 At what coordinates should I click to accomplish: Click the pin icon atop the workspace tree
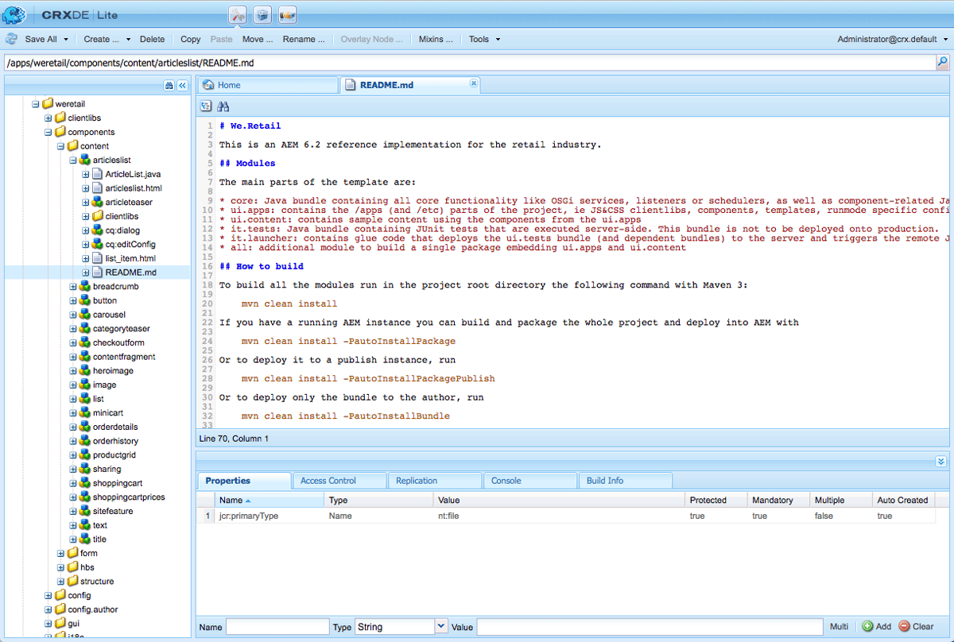[169, 85]
